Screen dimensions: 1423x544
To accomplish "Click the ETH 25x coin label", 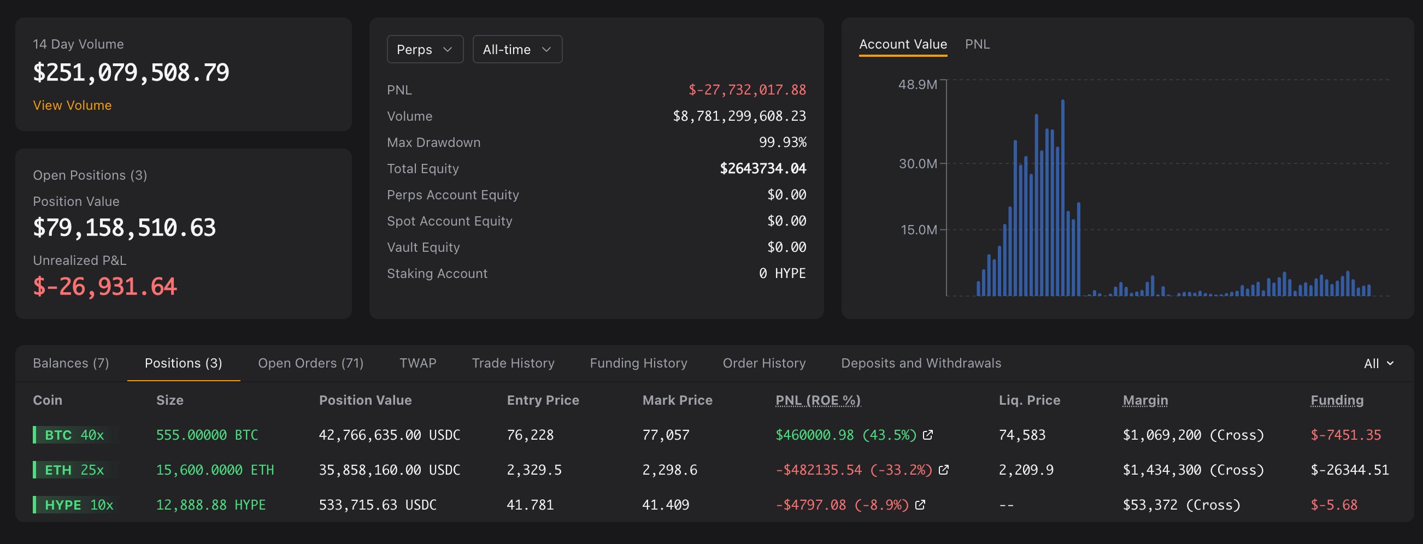I will pyautogui.click(x=74, y=470).
